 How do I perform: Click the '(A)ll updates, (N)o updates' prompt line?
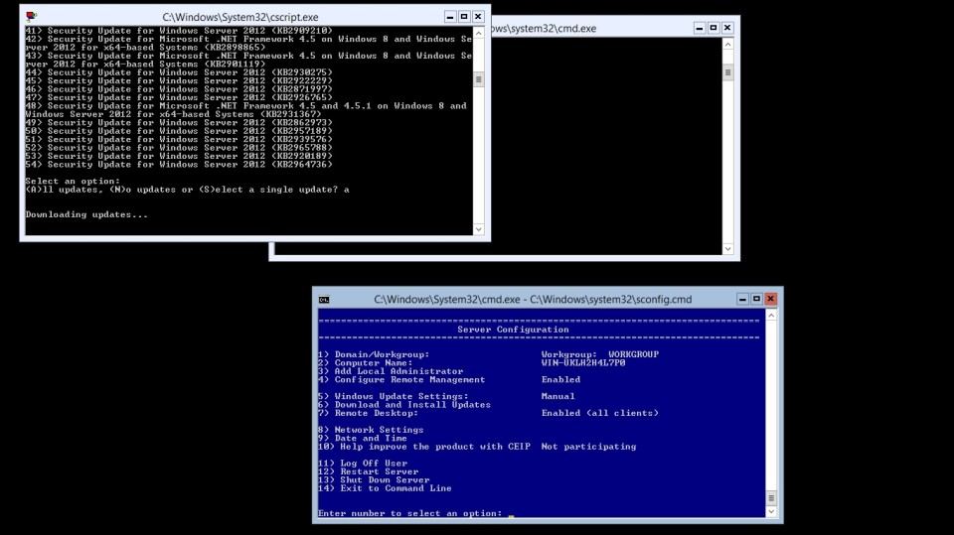(187, 190)
